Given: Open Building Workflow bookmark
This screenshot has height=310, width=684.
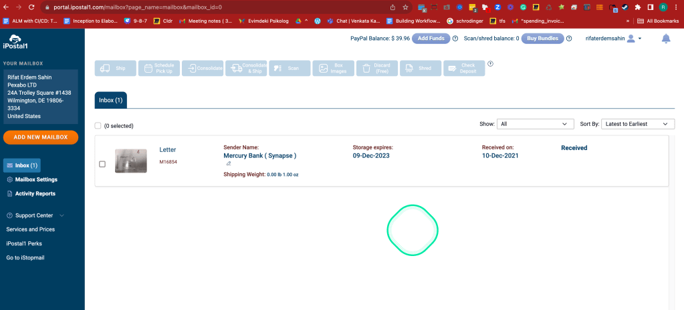Looking at the screenshot, I should click(x=413, y=21).
